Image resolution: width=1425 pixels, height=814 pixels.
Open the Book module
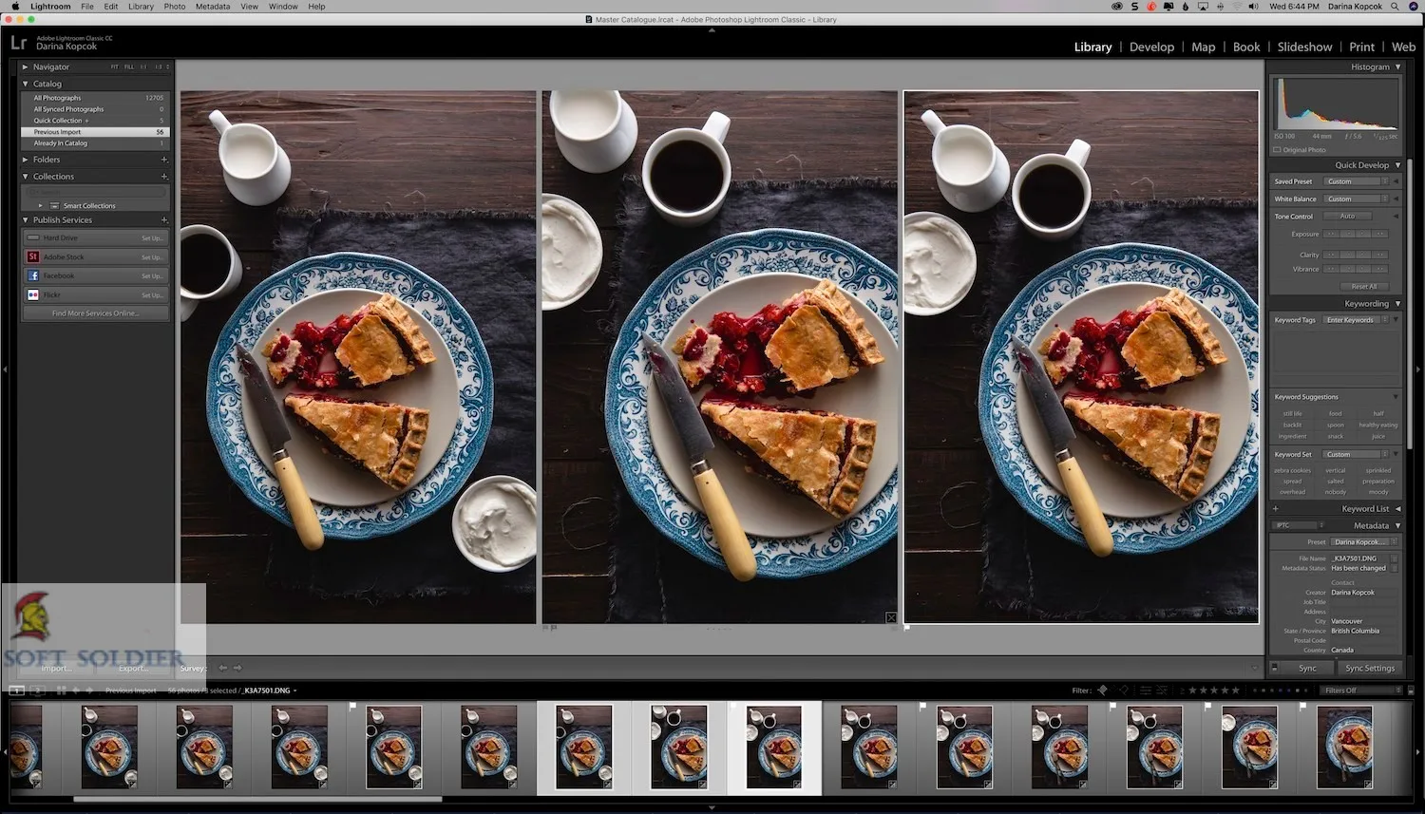1246,47
